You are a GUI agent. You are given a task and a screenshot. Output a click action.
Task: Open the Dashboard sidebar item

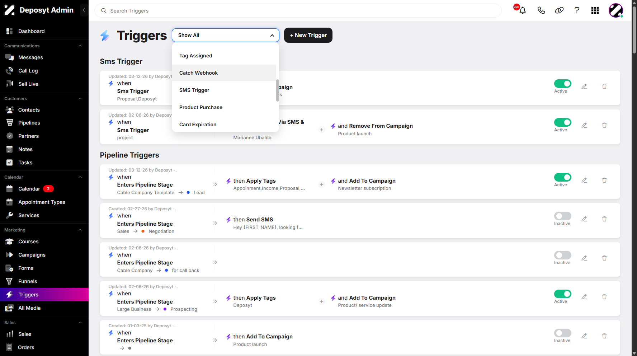[44, 31]
